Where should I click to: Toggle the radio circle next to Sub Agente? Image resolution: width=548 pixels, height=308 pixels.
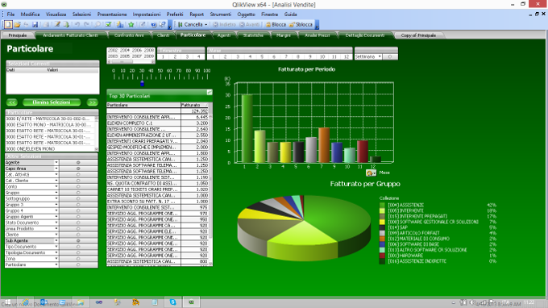78,240
